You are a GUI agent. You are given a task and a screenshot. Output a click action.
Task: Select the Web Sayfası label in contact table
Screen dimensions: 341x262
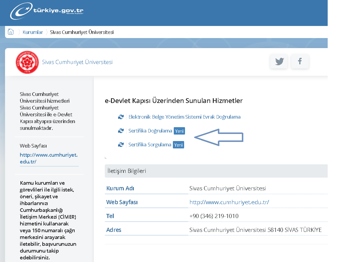click(122, 202)
